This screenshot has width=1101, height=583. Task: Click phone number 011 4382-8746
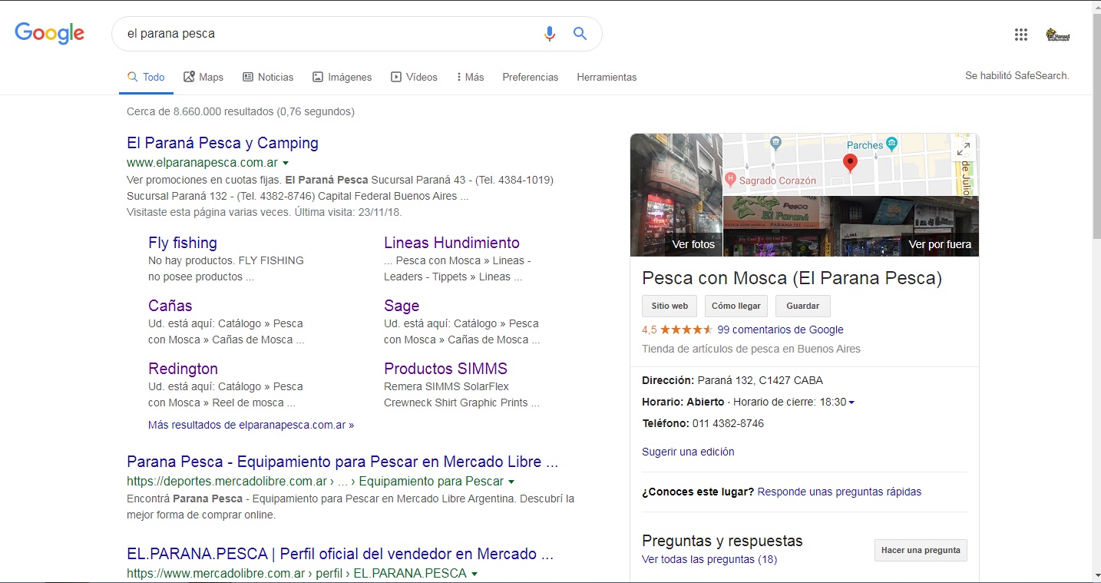[x=728, y=423]
